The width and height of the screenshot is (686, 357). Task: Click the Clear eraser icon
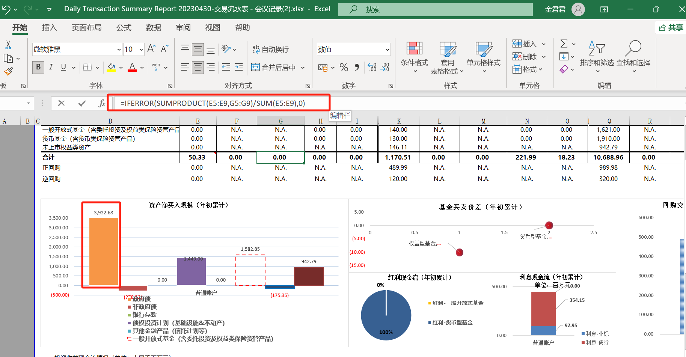(x=564, y=69)
